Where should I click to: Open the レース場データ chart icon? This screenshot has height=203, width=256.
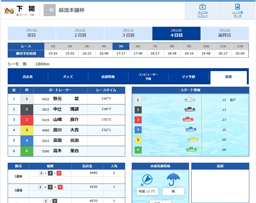tap(237, 7)
